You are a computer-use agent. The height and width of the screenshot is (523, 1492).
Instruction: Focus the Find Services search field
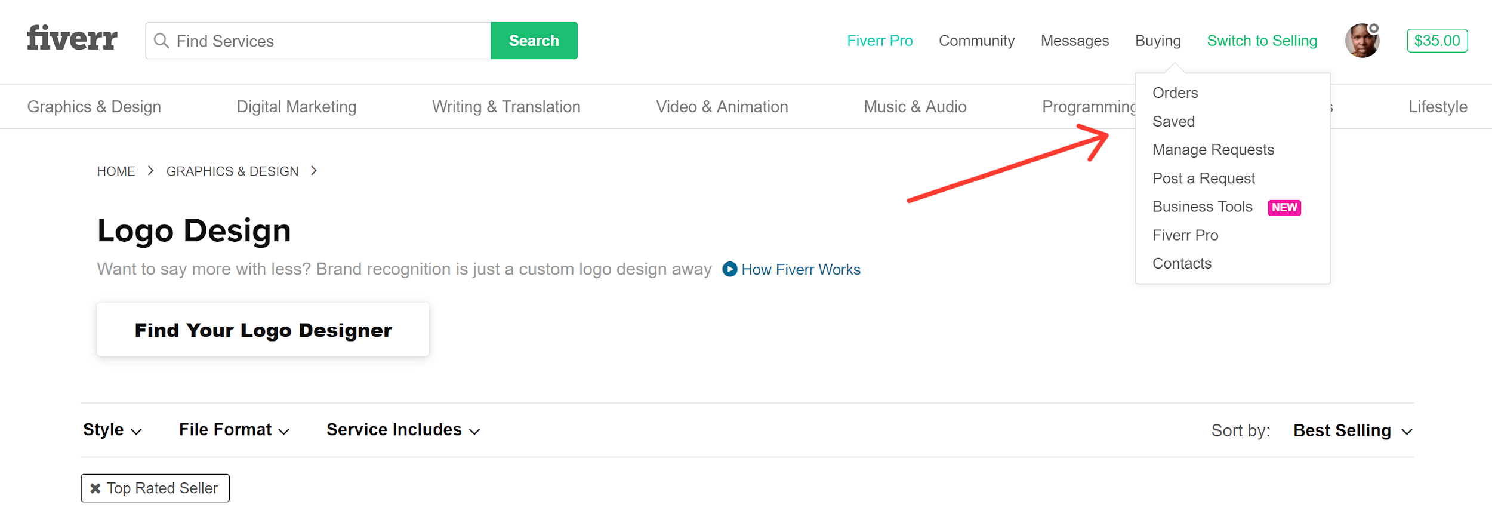point(318,41)
